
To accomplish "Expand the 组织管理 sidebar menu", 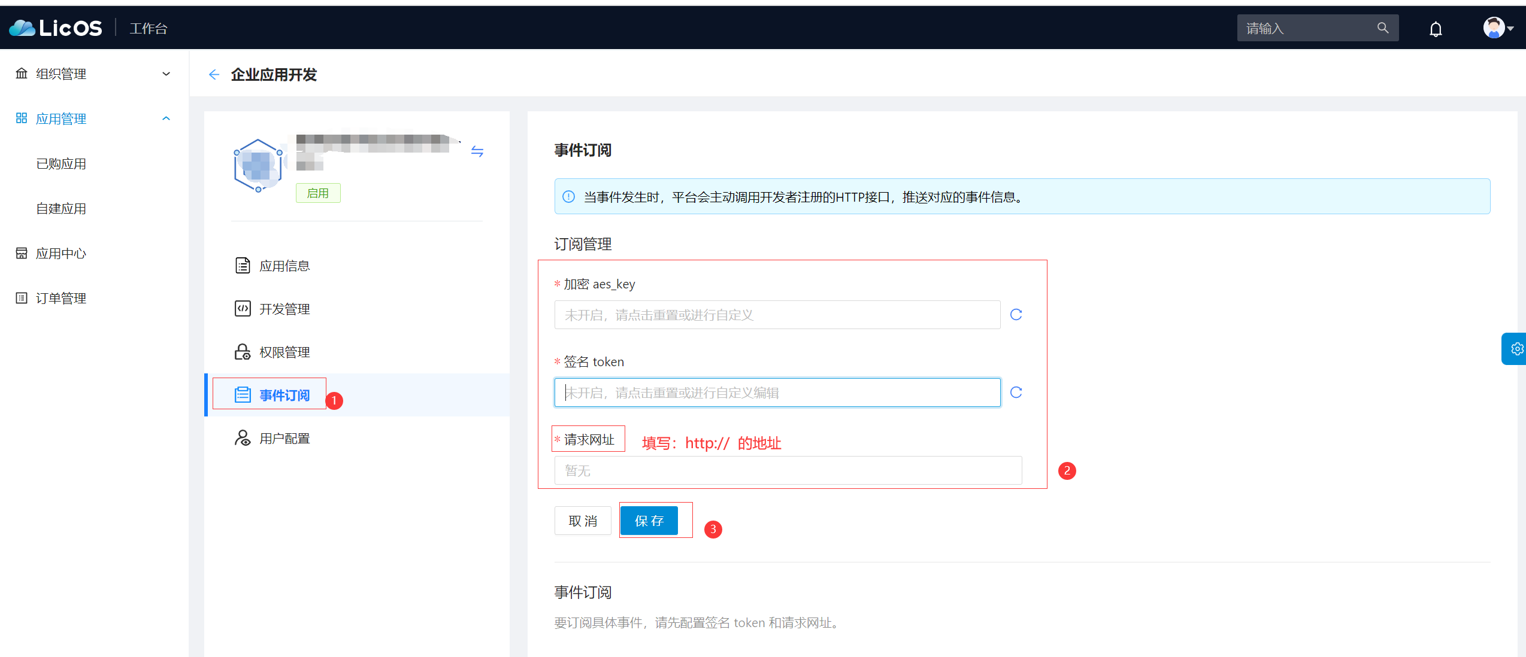I will click(94, 74).
